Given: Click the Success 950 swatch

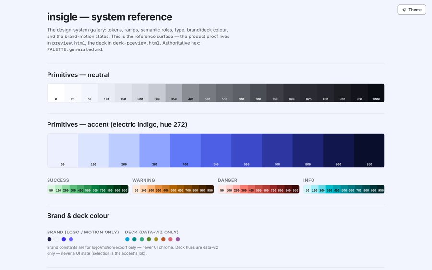Looking at the screenshot, I should (124, 189).
